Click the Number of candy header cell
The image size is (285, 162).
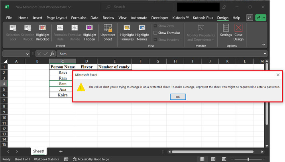tap(114, 67)
